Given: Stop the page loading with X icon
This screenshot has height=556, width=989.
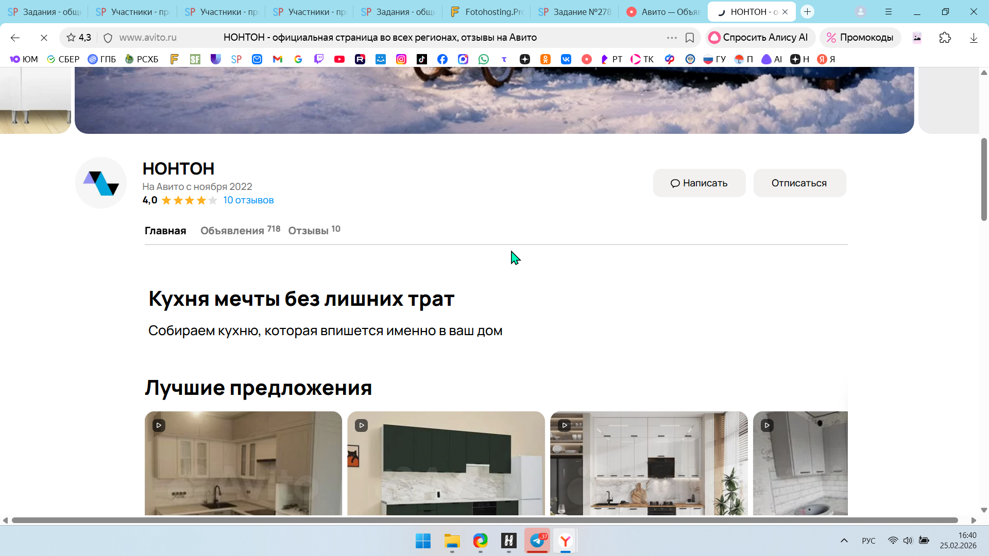Looking at the screenshot, I should 44,38.
